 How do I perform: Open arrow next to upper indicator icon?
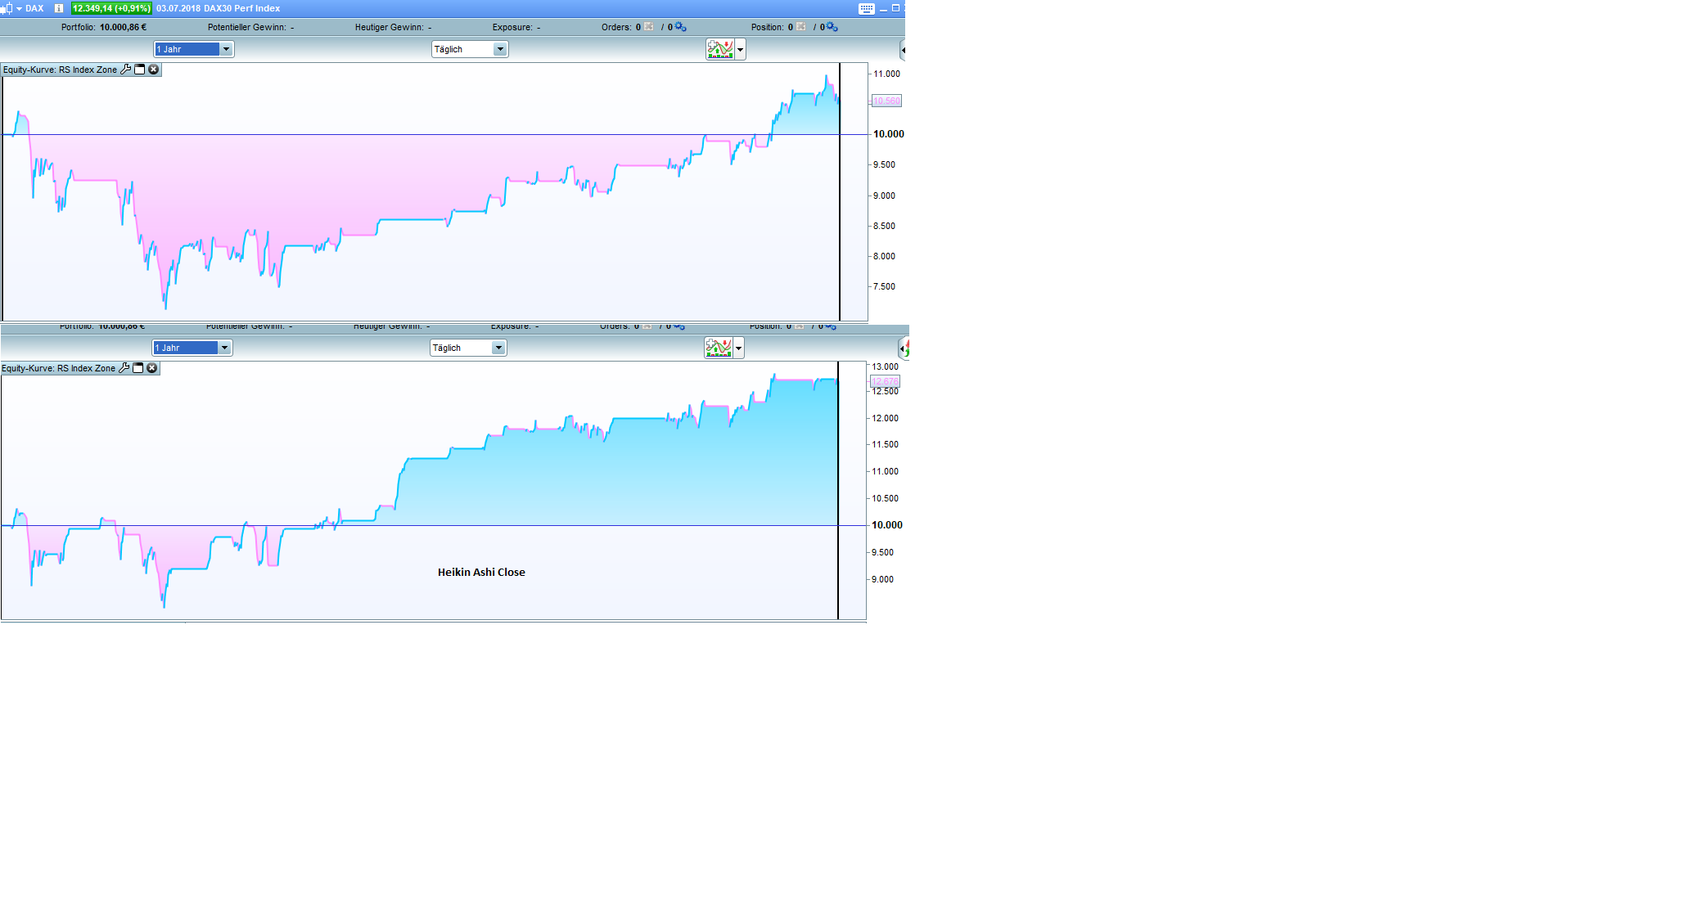[741, 49]
